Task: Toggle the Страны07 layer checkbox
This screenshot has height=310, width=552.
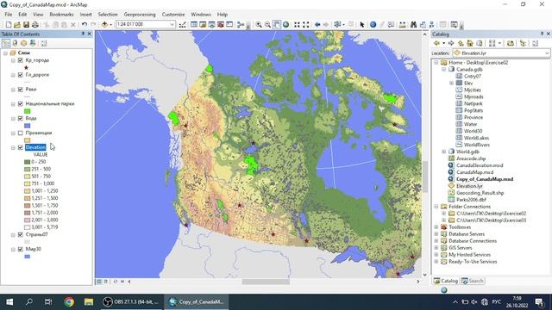Action: (21, 234)
